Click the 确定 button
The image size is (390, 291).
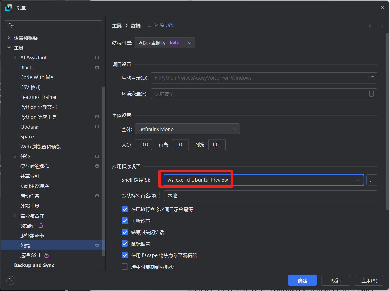coord(302,280)
